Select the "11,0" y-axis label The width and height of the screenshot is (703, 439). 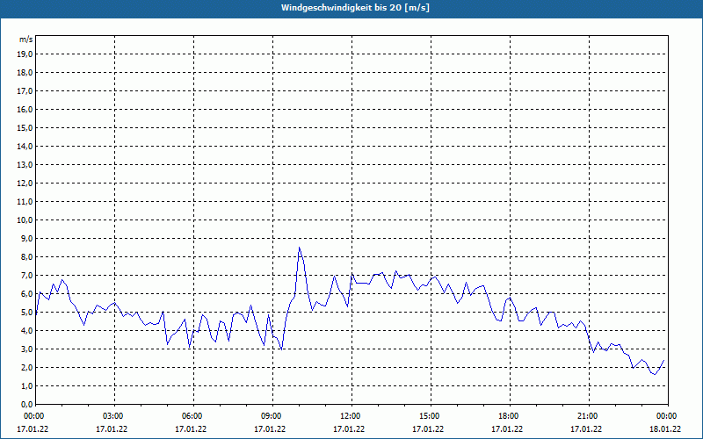click(25, 202)
